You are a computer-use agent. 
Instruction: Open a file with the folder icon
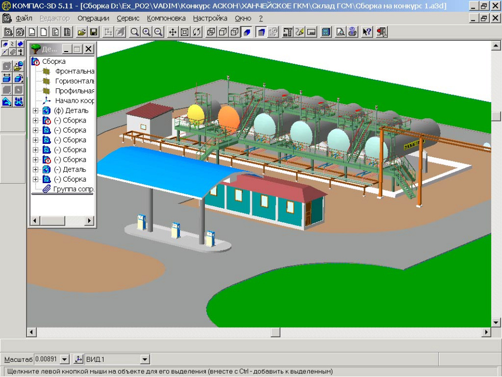tap(82, 32)
